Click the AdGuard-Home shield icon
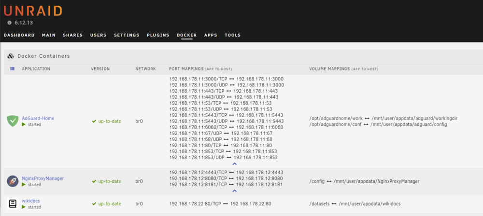 coord(13,121)
